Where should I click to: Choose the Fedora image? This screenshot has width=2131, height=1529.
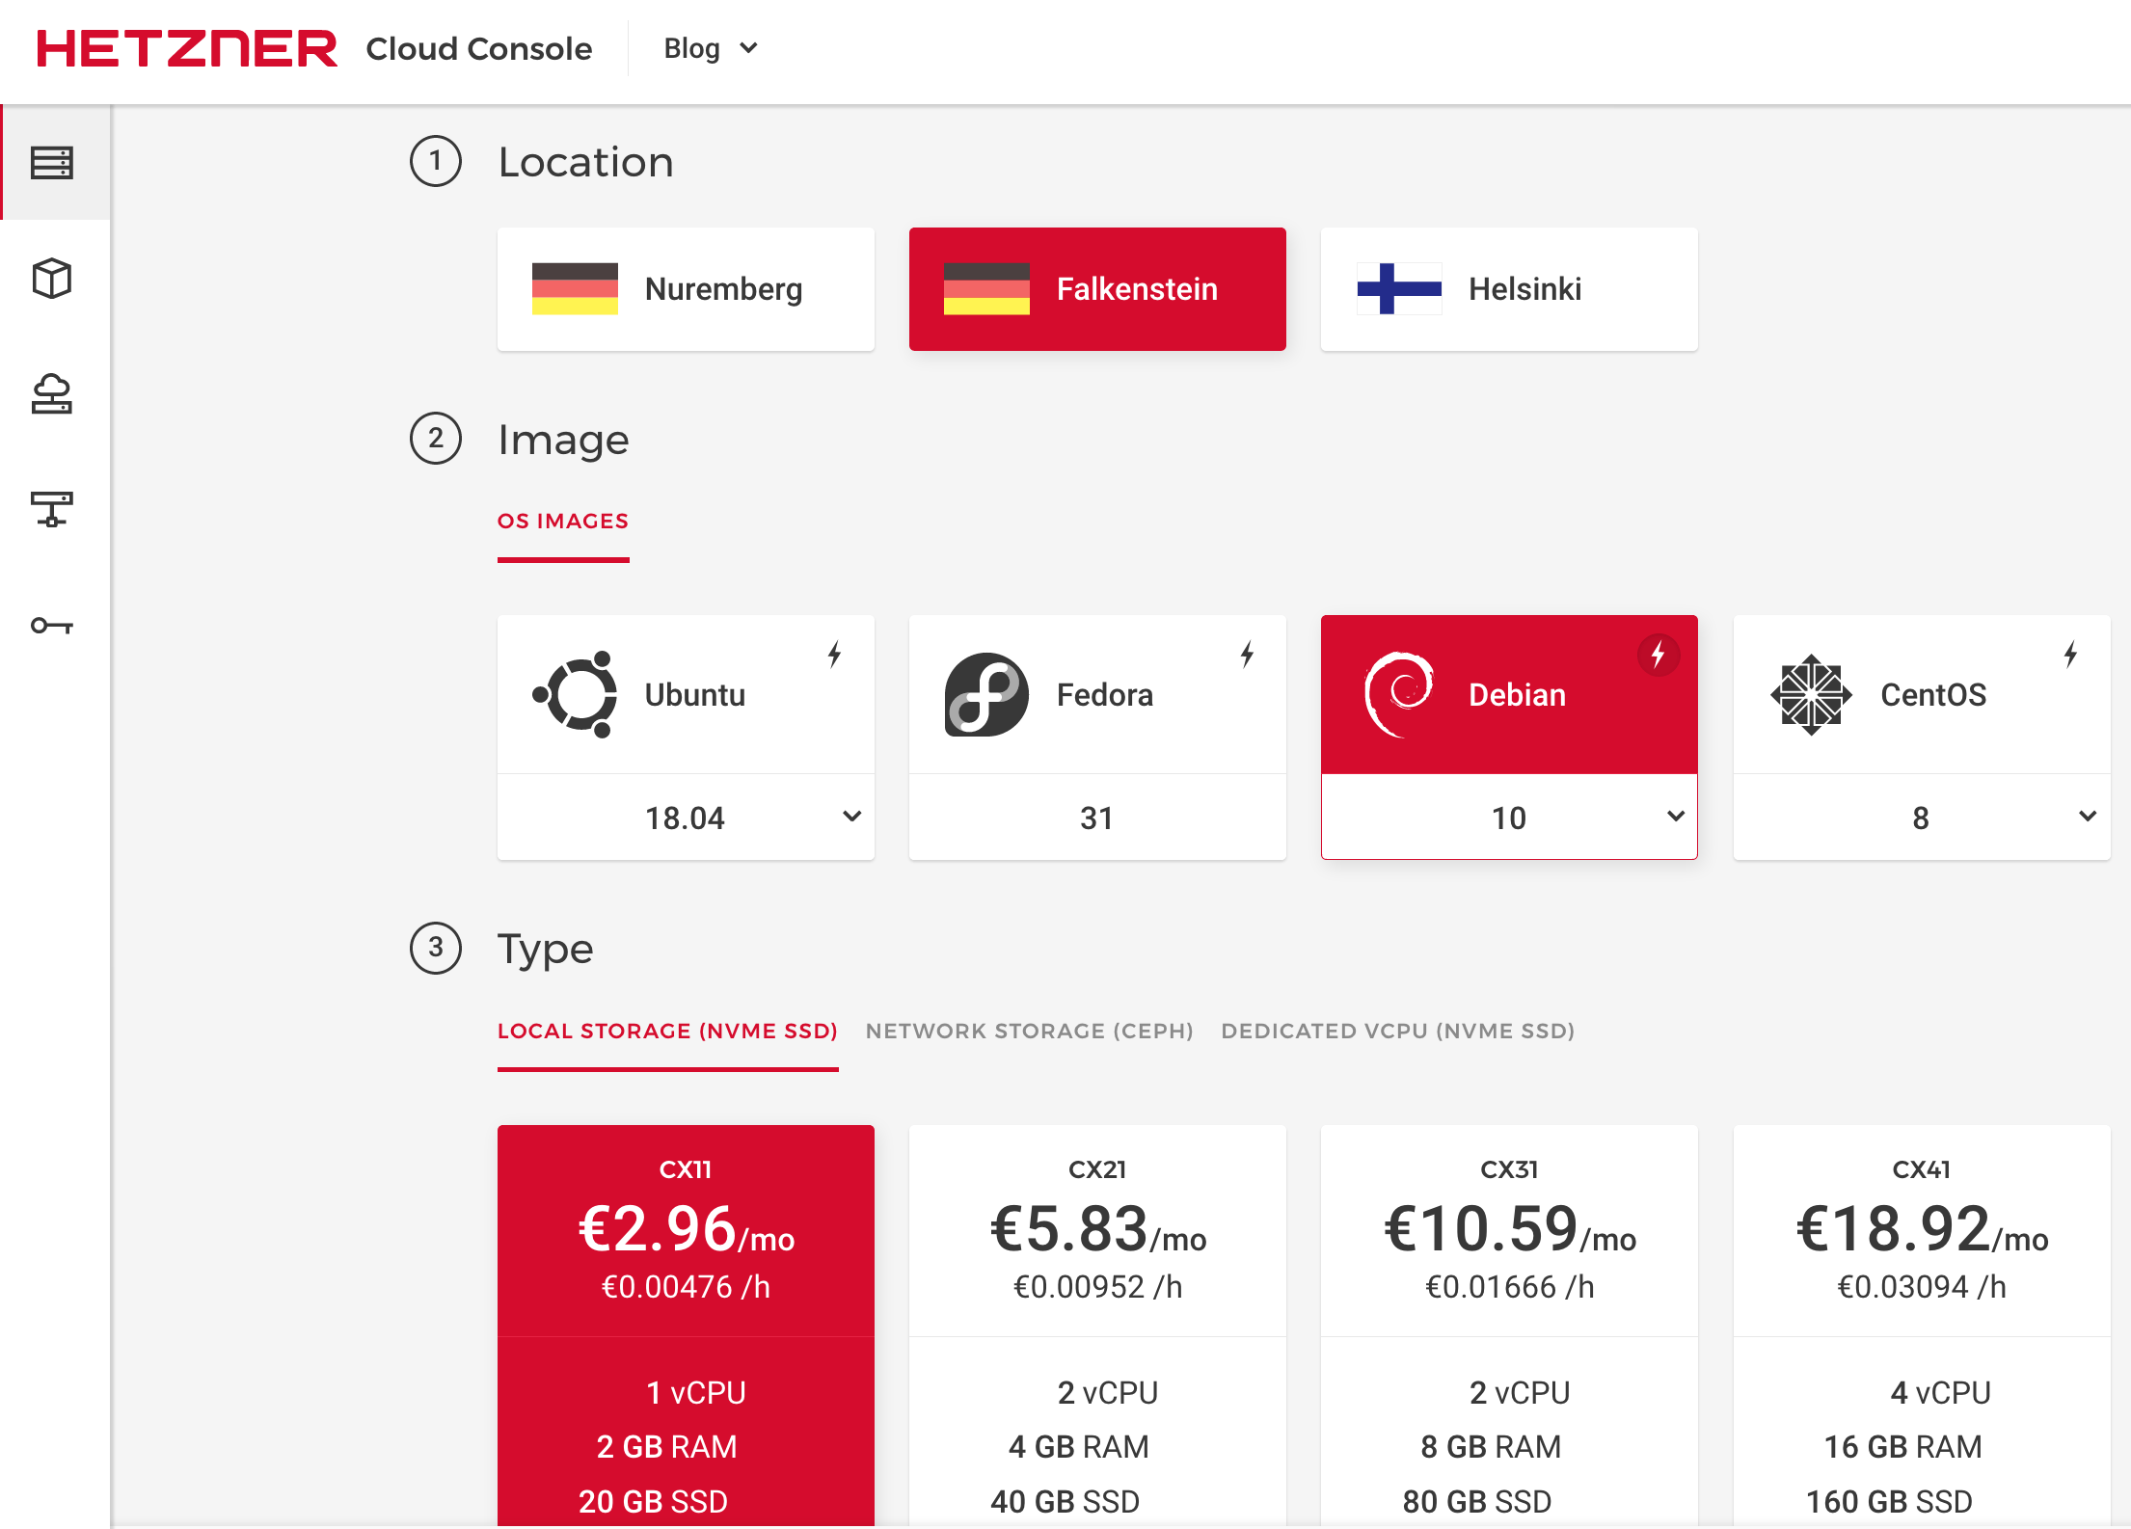(1097, 694)
